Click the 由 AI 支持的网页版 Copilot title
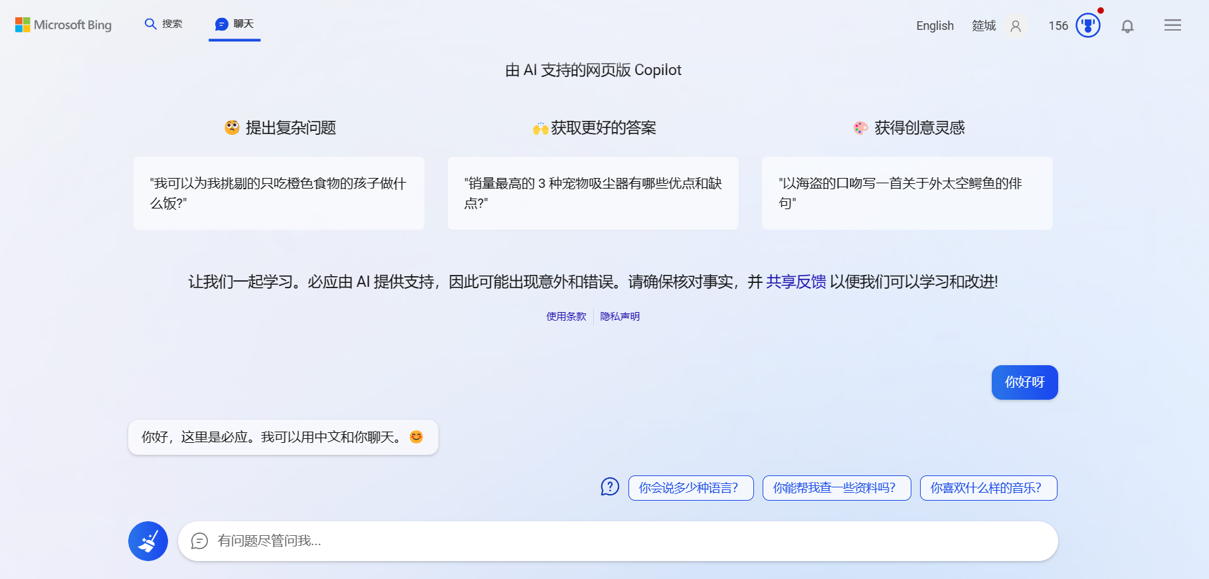Screen dimensions: 1209x579 click(593, 70)
